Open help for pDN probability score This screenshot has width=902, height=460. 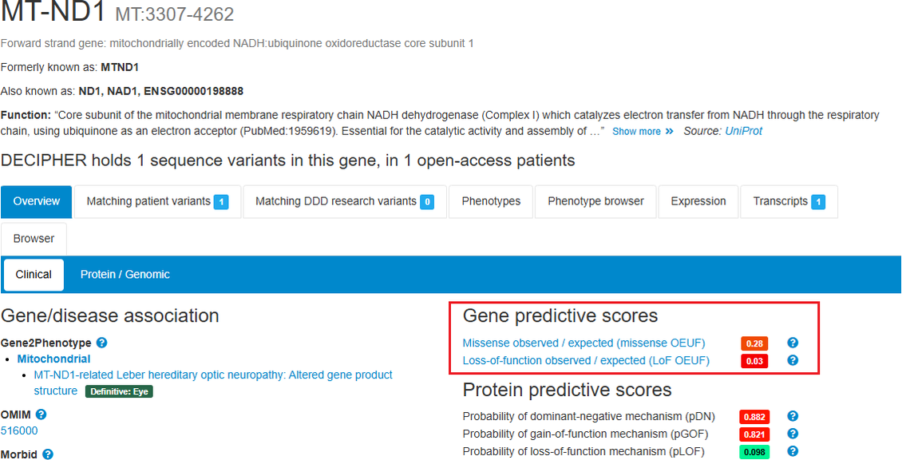point(793,416)
